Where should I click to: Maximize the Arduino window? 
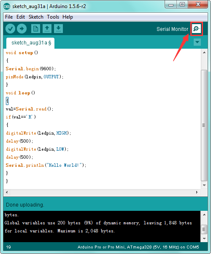[x=182, y=4]
